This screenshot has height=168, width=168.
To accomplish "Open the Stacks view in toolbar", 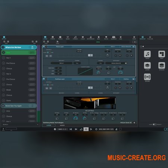I will pos(53,38).
